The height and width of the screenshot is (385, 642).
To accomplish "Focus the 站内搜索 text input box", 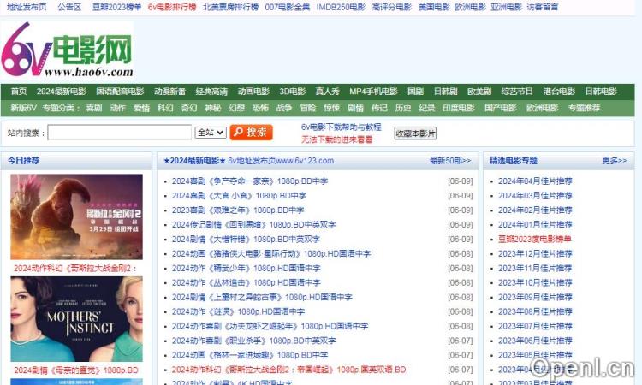I will click(120, 133).
